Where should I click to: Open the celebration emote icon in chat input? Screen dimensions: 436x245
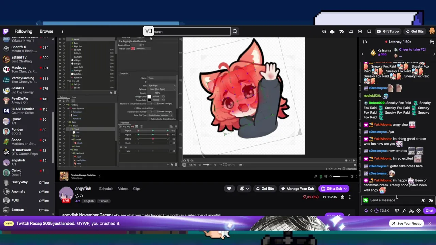423,200
